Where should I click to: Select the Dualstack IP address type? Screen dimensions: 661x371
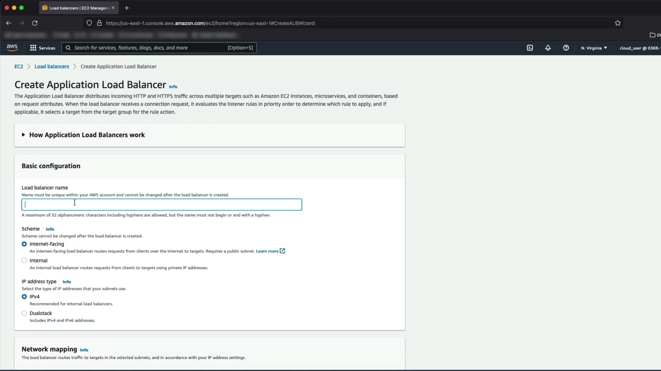pos(24,313)
